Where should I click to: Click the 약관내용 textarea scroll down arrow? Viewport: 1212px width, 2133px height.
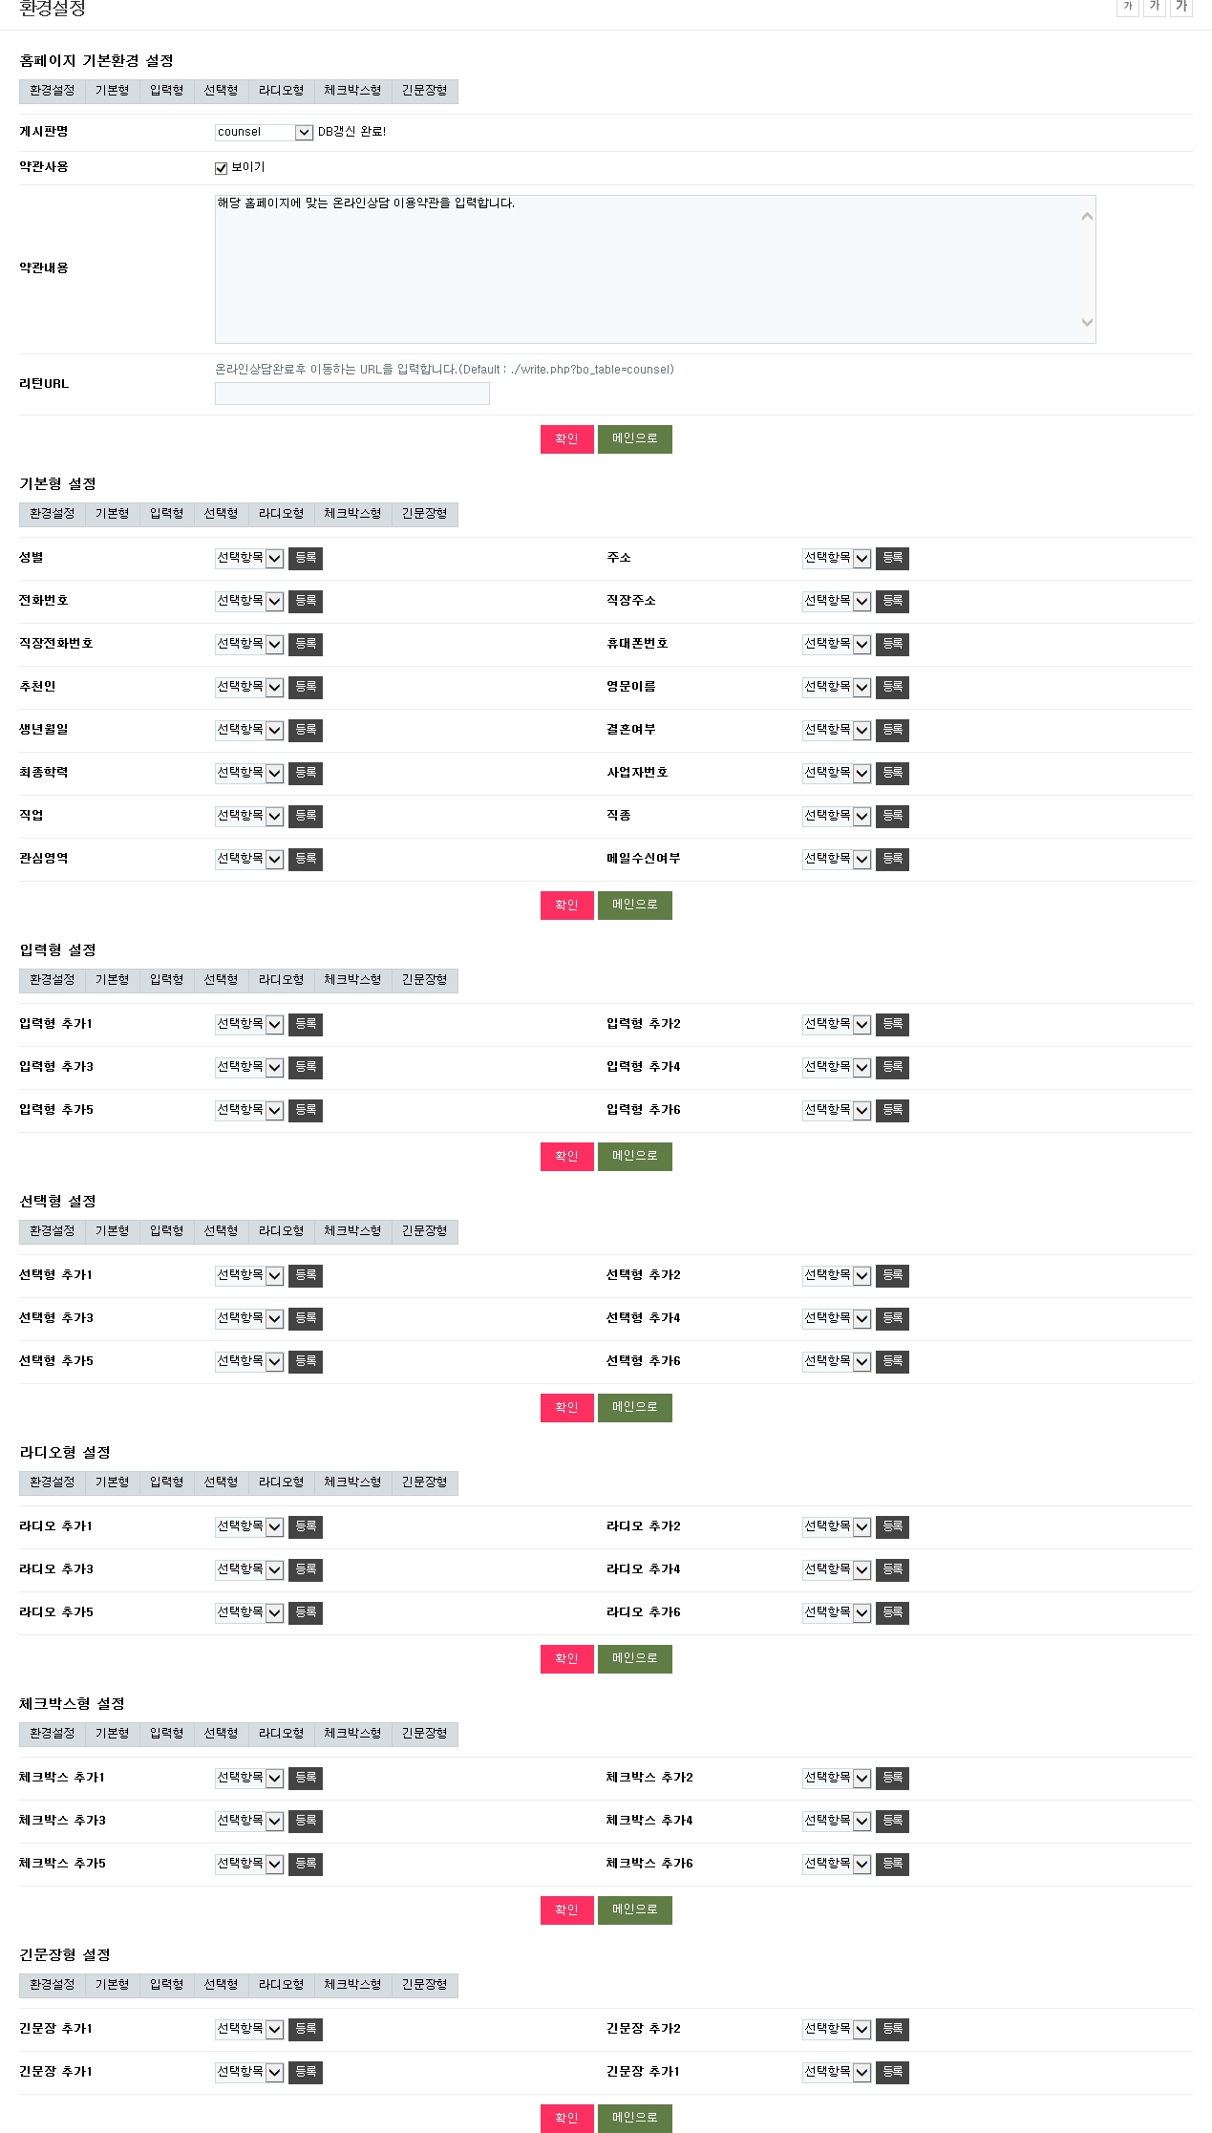[x=1086, y=322]
